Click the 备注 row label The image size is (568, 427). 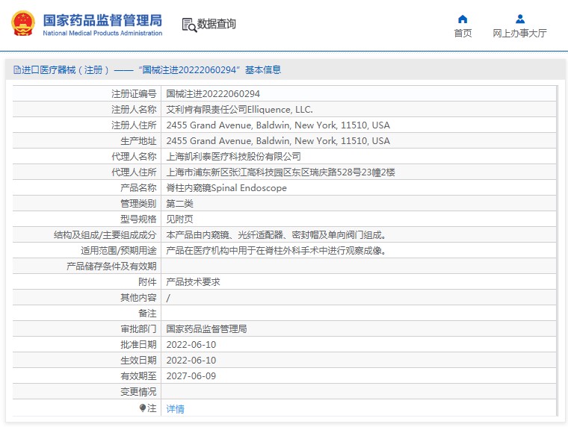(x=147, y=314)
